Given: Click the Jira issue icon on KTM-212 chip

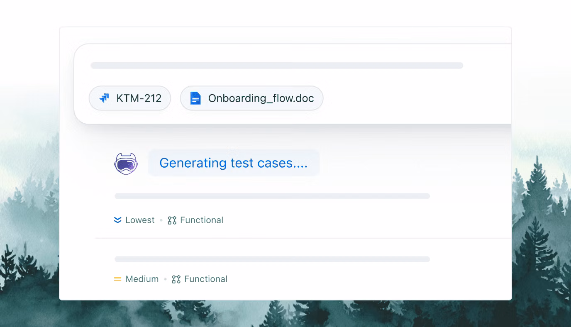Looking at the screenshot, I should [103, 98].
